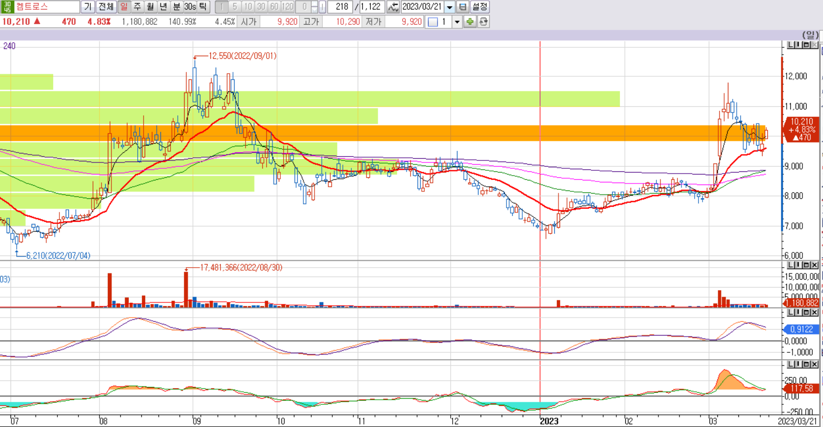This screenshot has height=427, width=823.
Task: Click the 218 candle count field
Action: (x=340, y=7)
